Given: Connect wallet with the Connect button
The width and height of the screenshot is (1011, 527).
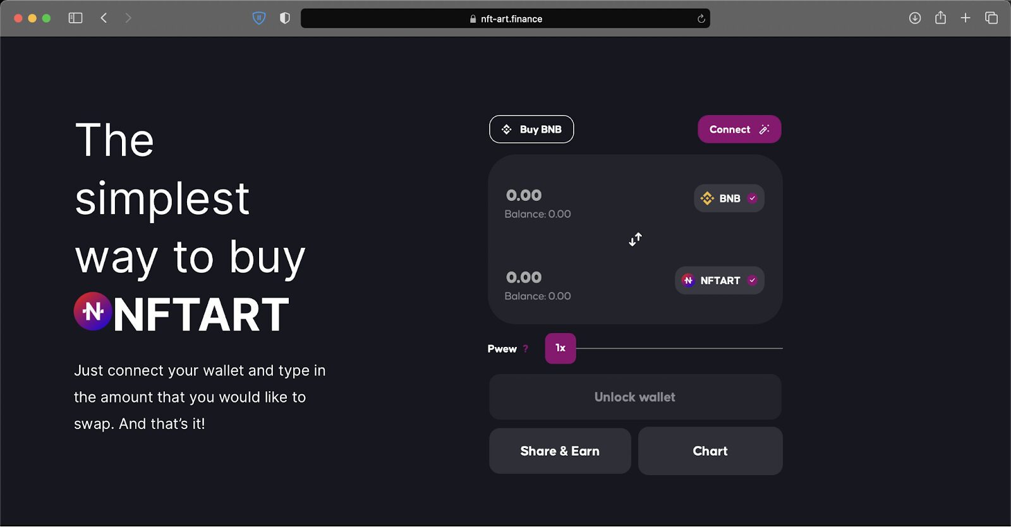Looking at the screenshot, I should [739, 129].
